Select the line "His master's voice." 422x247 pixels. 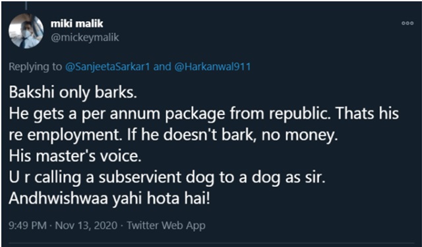(75, 156)
